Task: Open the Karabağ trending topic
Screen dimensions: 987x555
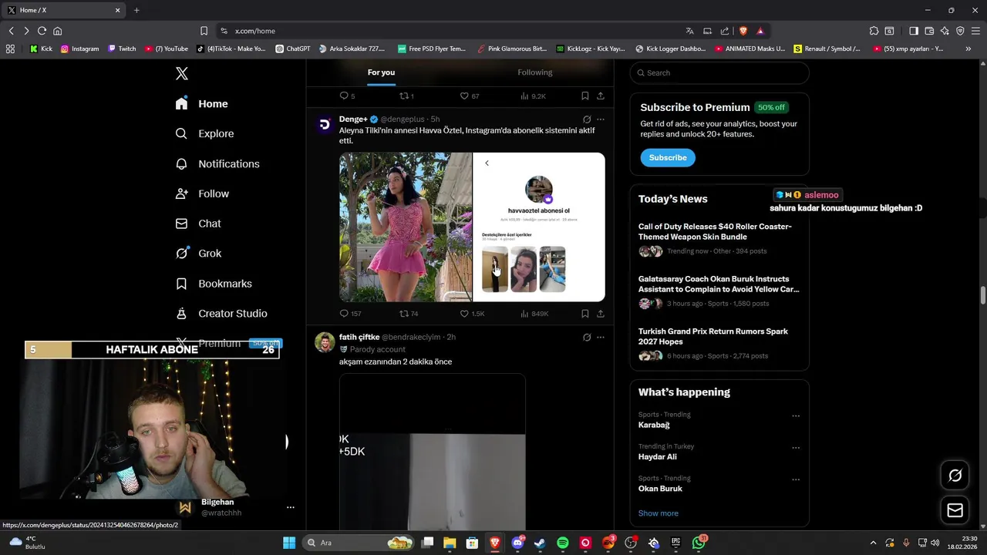Action: click(x=654, y=425)
